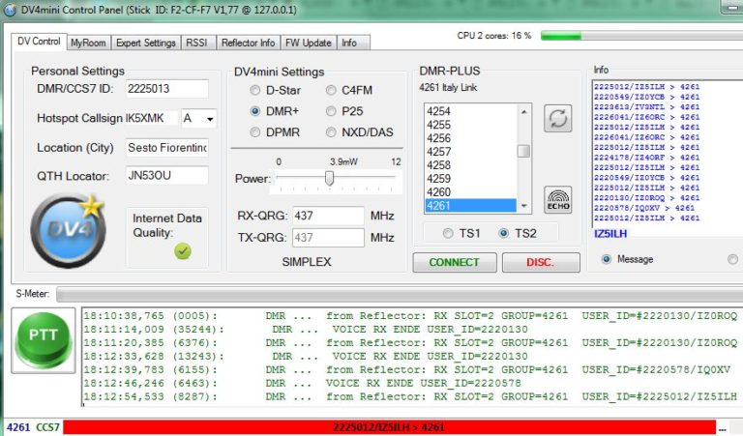Select highlighted reflector 4261 in the list

click(x=470, y=206)
